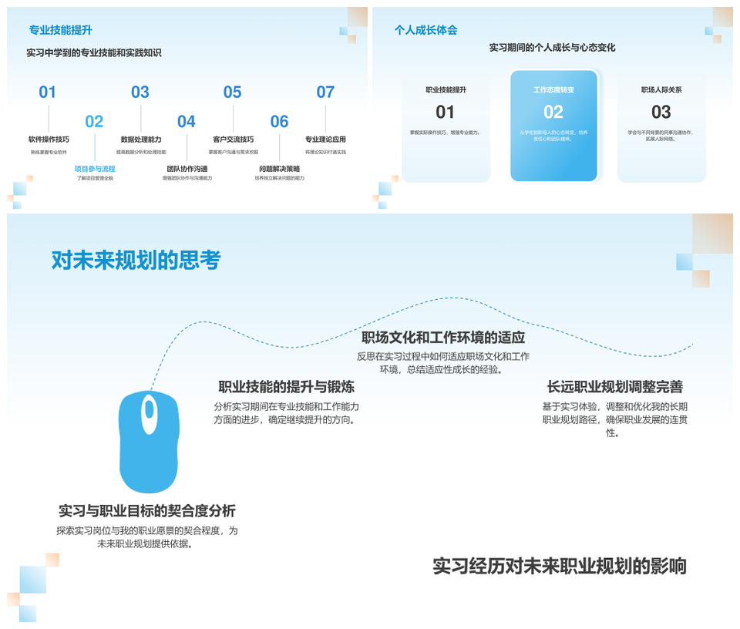Click the 团队协作沟通 label

point(187,168)
